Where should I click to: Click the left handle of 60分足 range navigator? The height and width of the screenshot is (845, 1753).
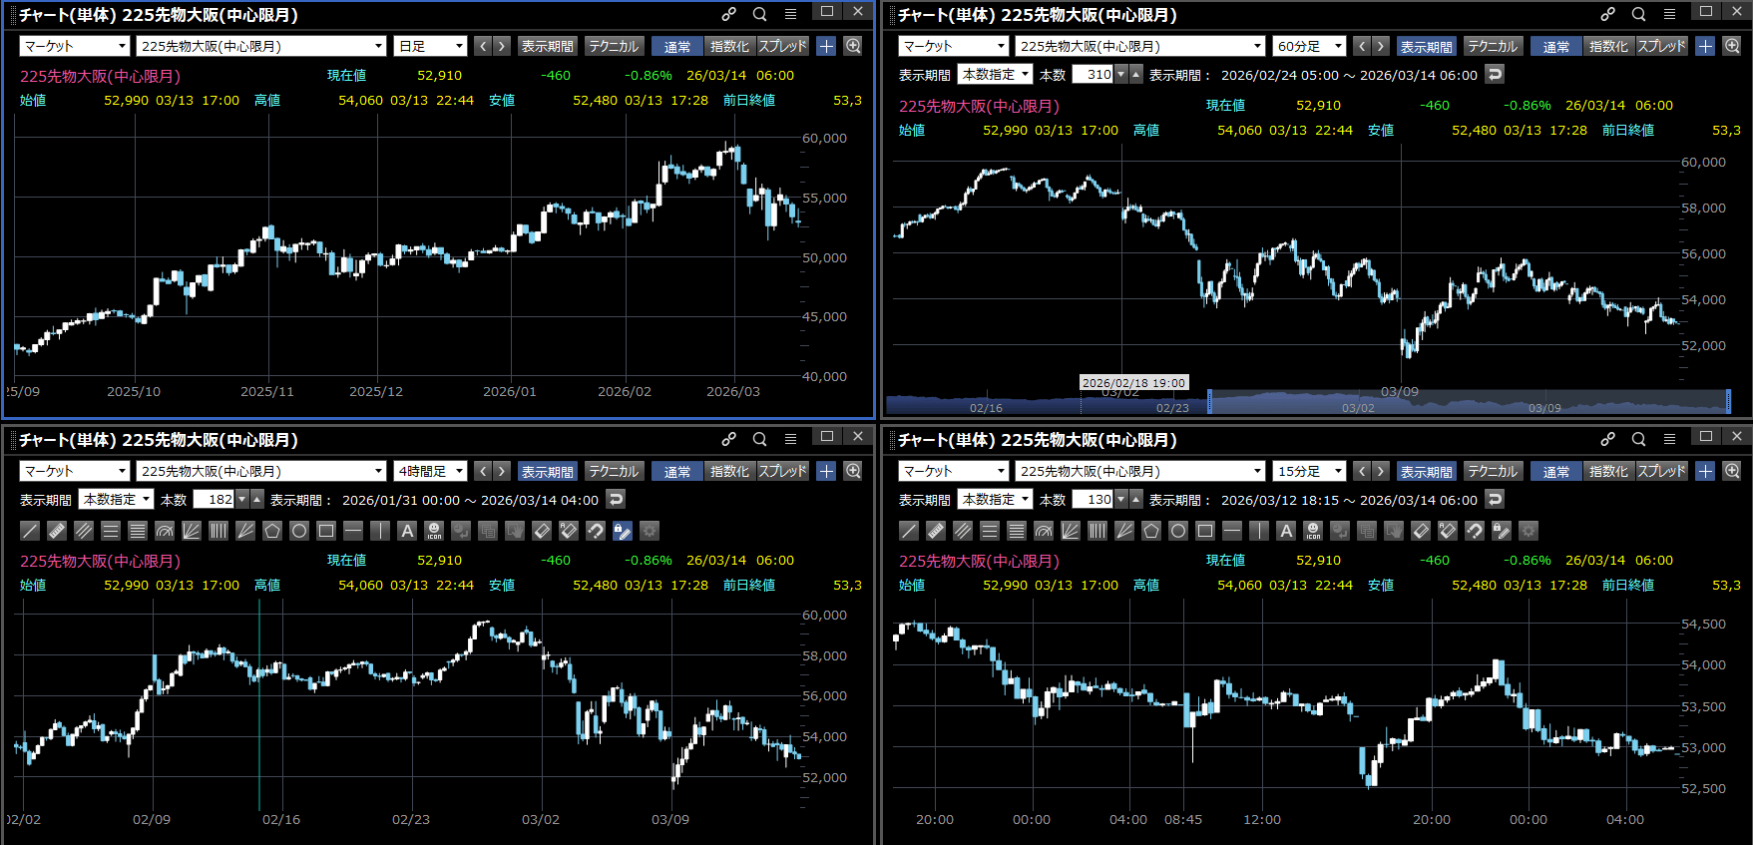click(1209, 402)
